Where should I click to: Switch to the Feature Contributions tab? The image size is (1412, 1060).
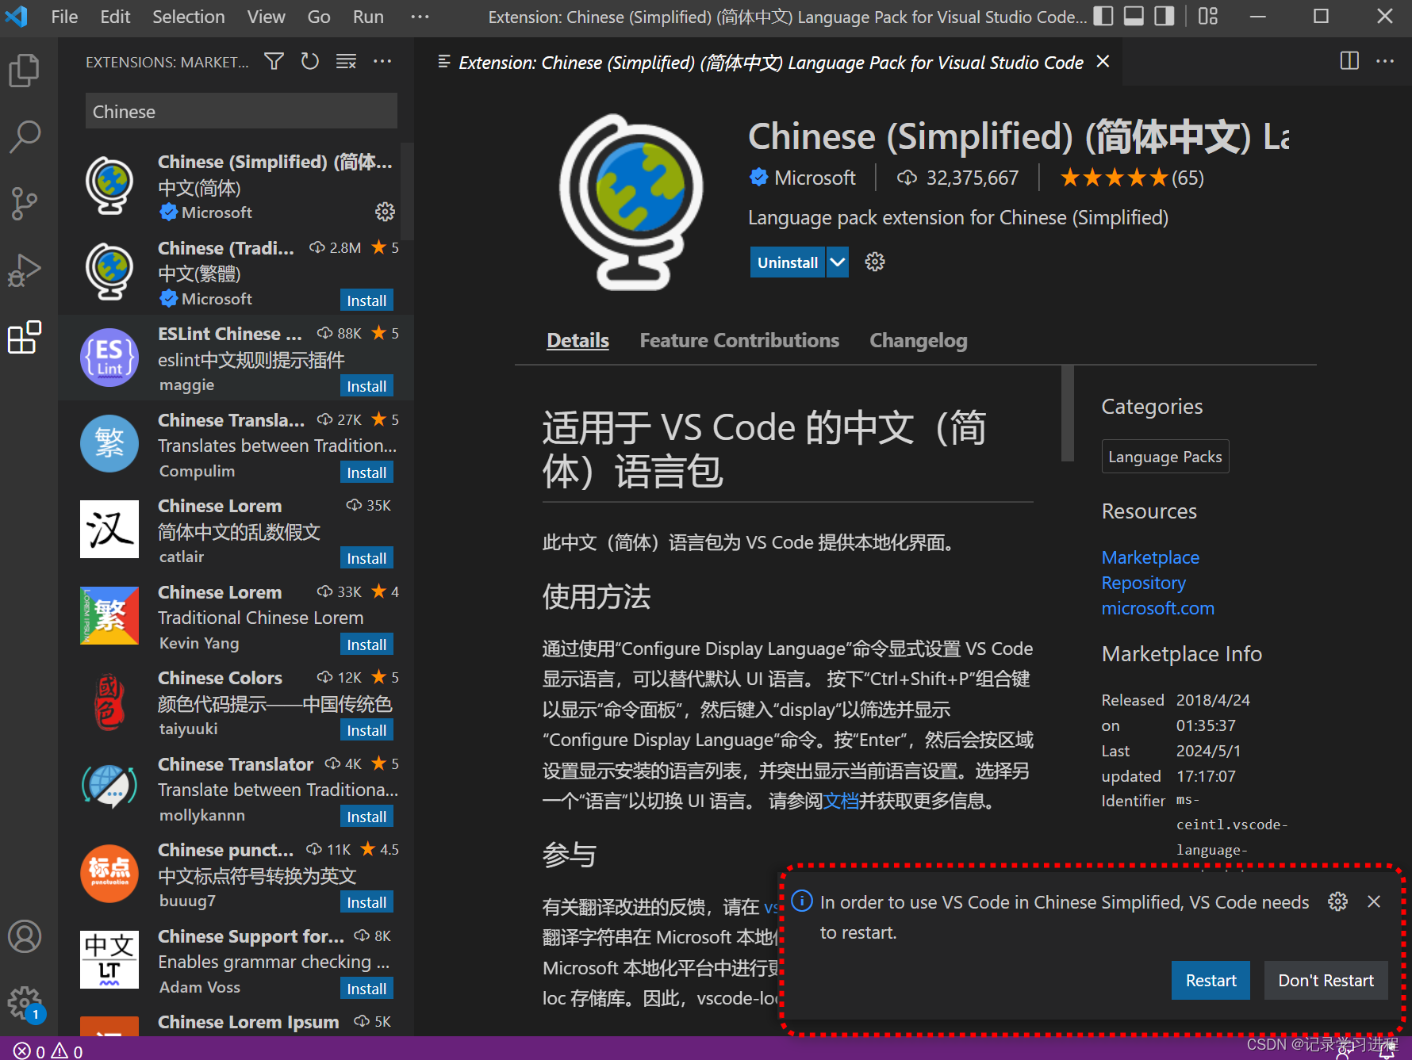(x=739, y=340)
